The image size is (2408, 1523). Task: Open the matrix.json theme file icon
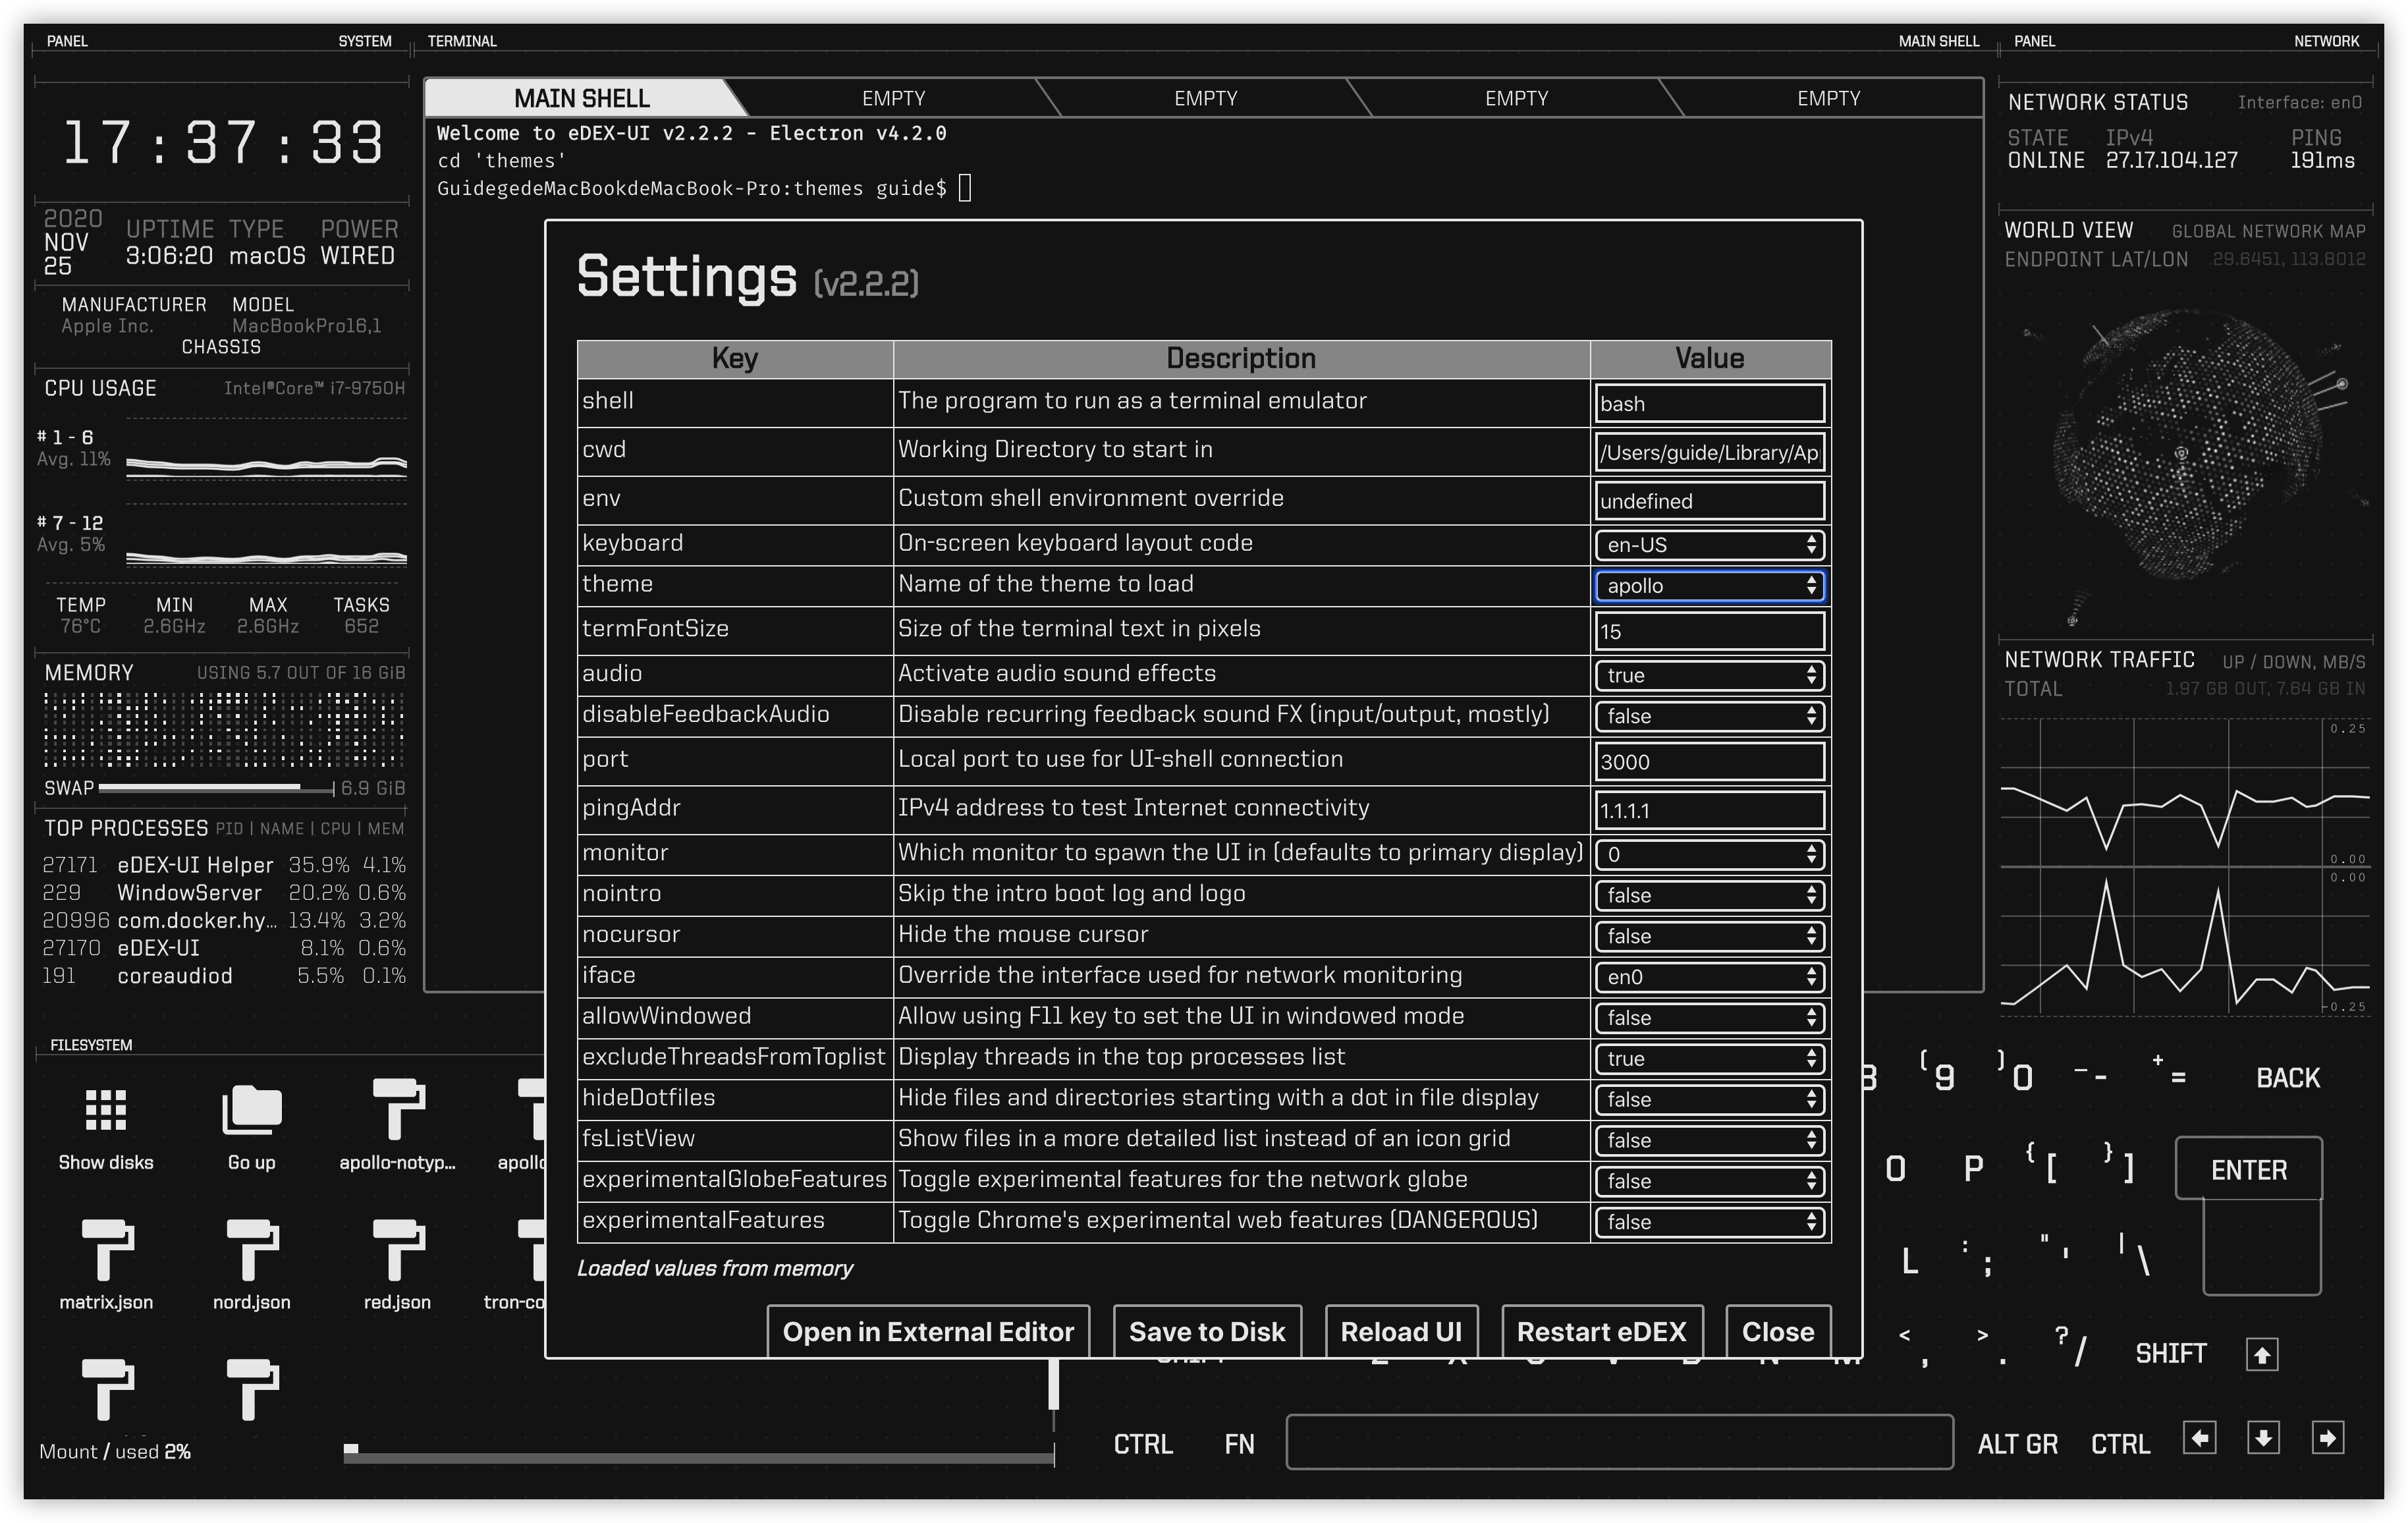pyautogui.click(x=105, y=1250)
